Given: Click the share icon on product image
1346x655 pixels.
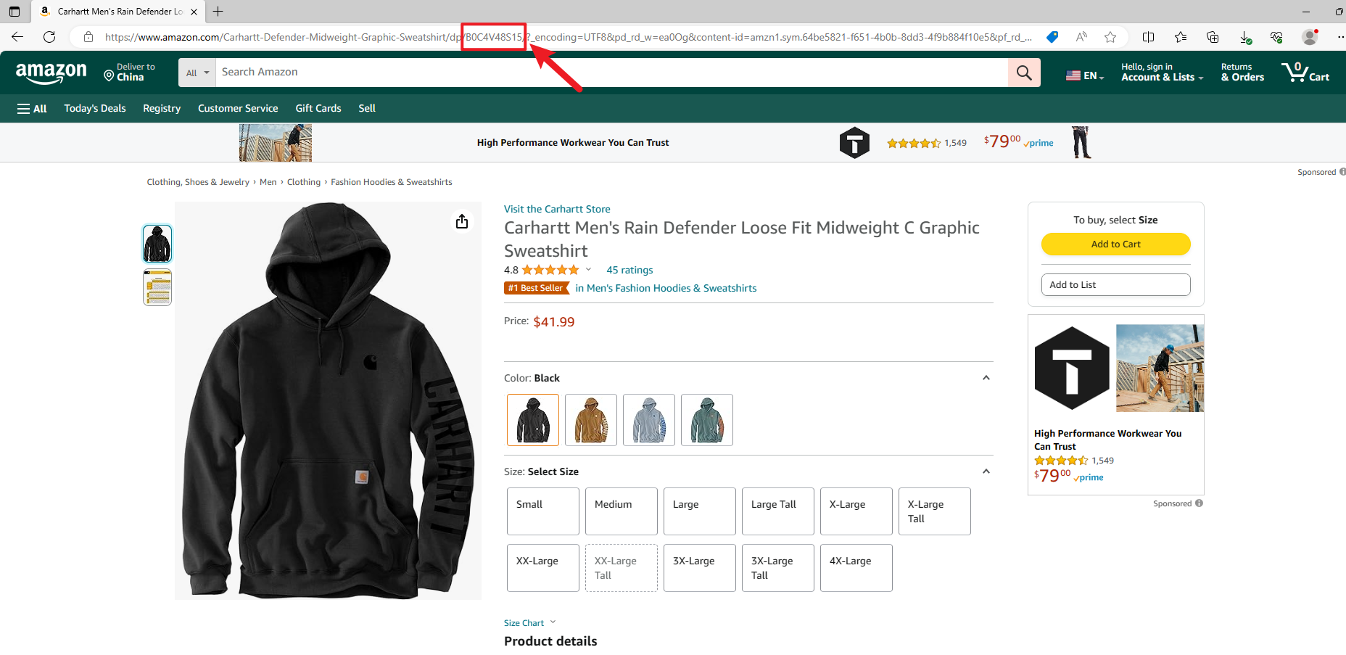Looking at the screenshot, I should tap(462, 221).
